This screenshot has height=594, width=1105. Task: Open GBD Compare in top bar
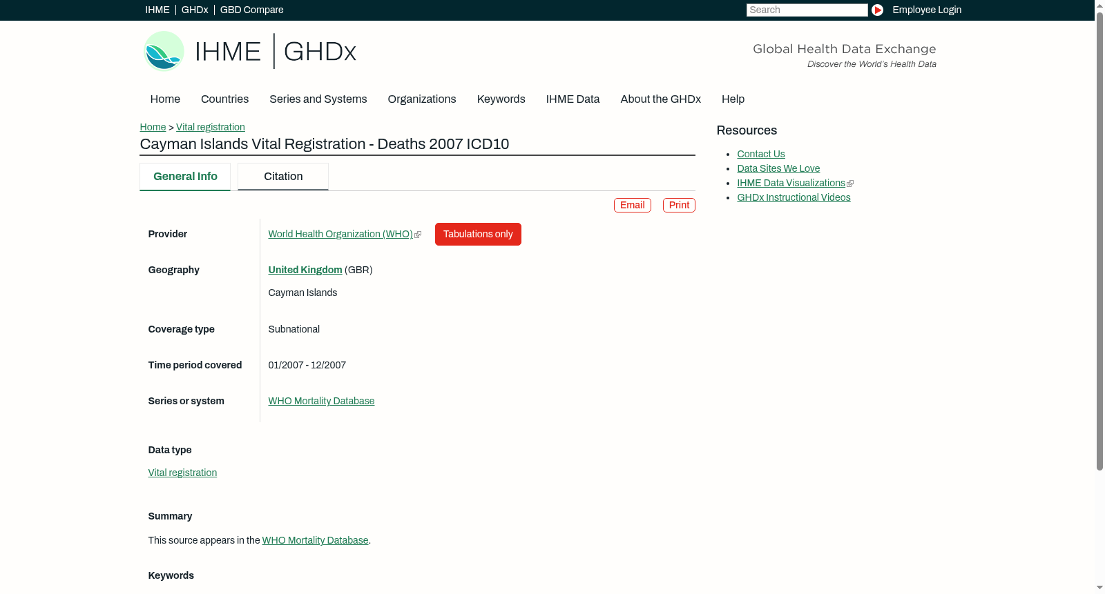pos(252,10)
